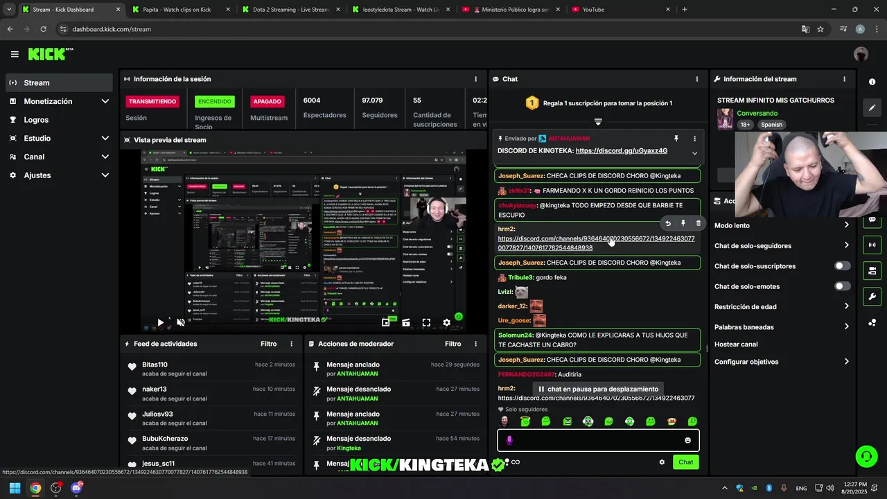This screenshot has height=499, width=887.
Task: Open Modo lento options
Action: point(782,225)
